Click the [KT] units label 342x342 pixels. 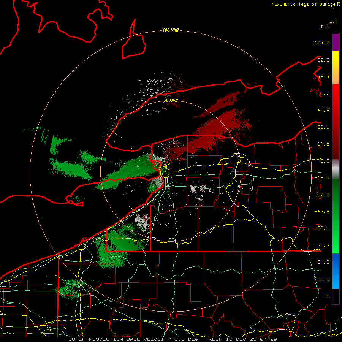[x=324, y=26]
